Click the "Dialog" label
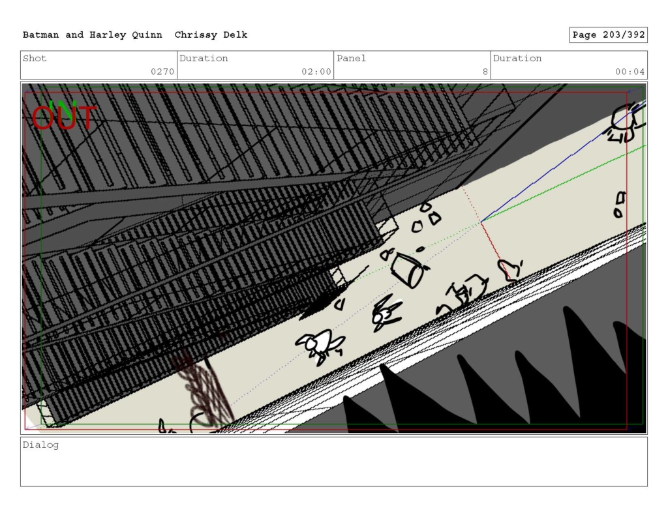Screen dimensions: 668x517 [x=40, y=445]
